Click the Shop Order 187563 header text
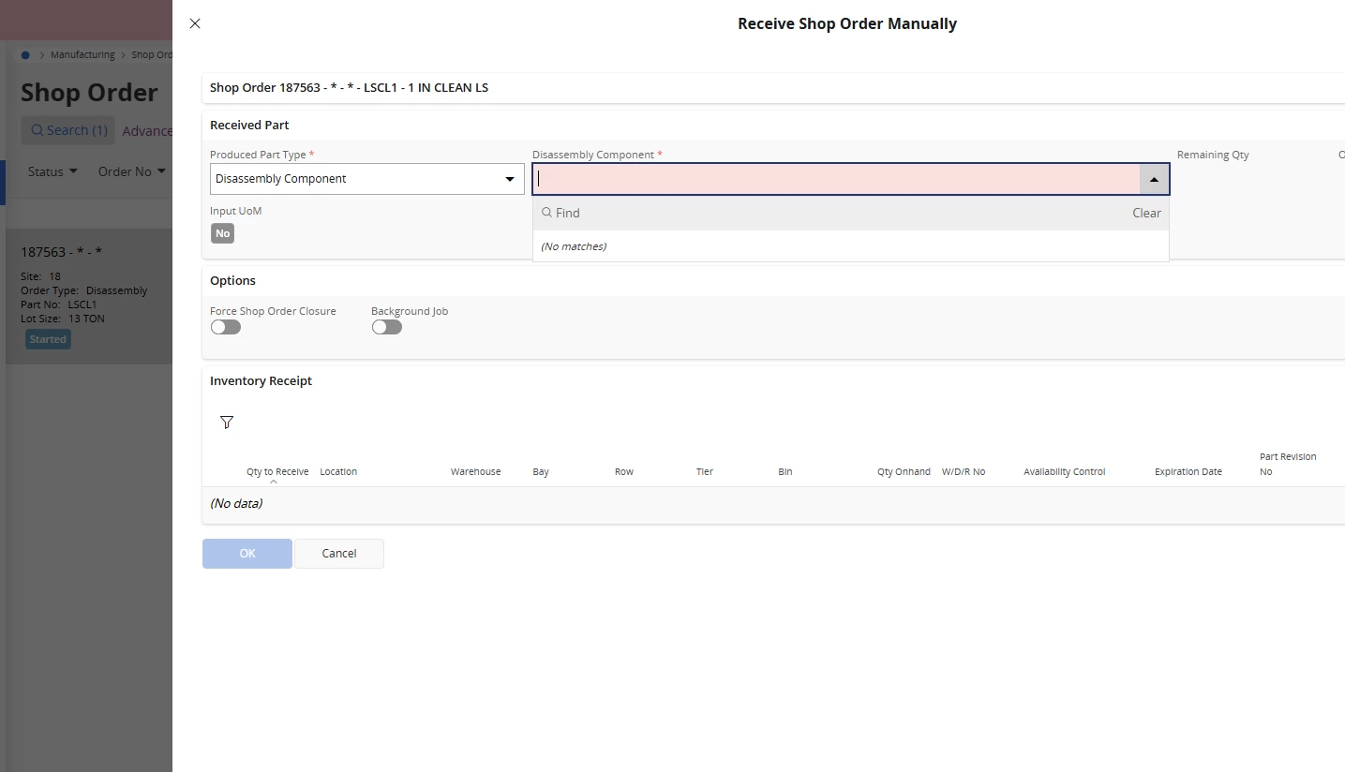 [349, 88]
